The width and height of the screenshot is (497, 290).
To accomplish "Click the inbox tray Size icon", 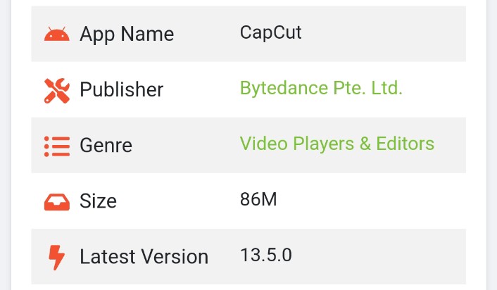I will pos(57,202).
